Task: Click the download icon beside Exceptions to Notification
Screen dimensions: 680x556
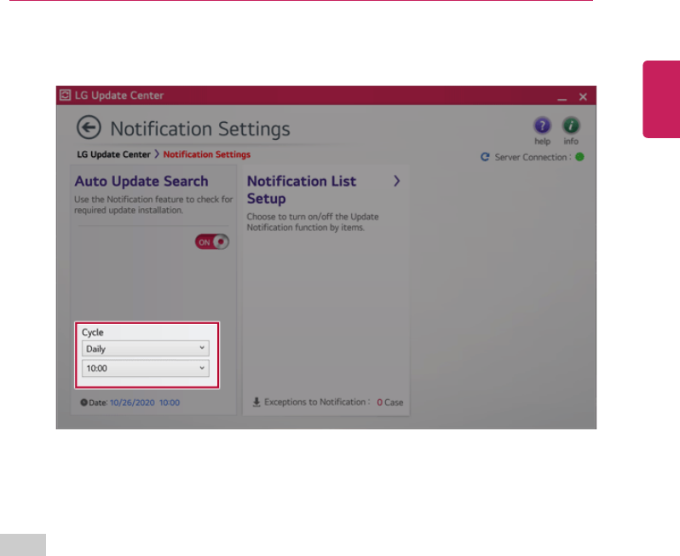Action: tap(256, 403)
